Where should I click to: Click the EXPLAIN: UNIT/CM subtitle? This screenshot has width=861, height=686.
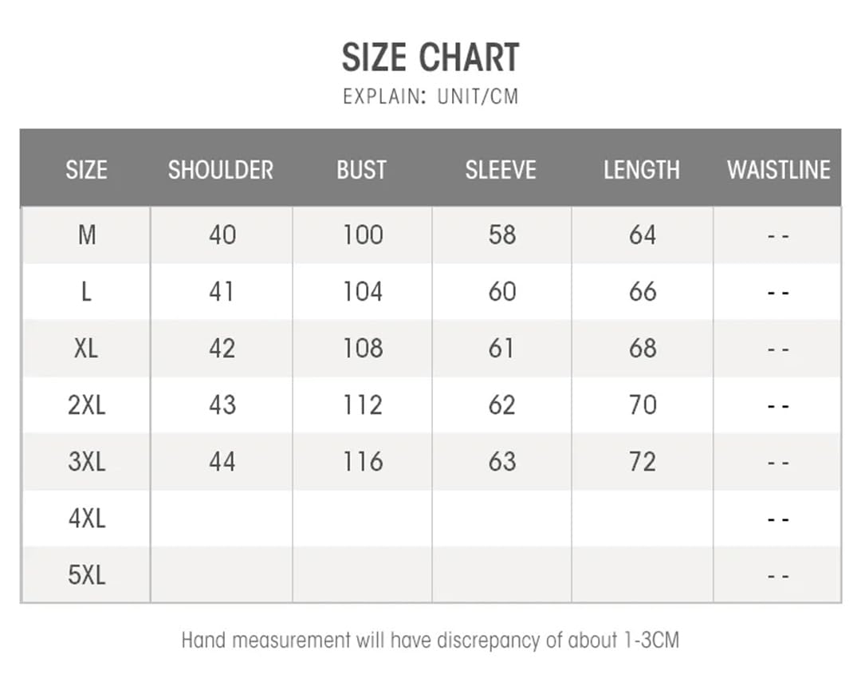pyautogui.click(x=431, y=97)
